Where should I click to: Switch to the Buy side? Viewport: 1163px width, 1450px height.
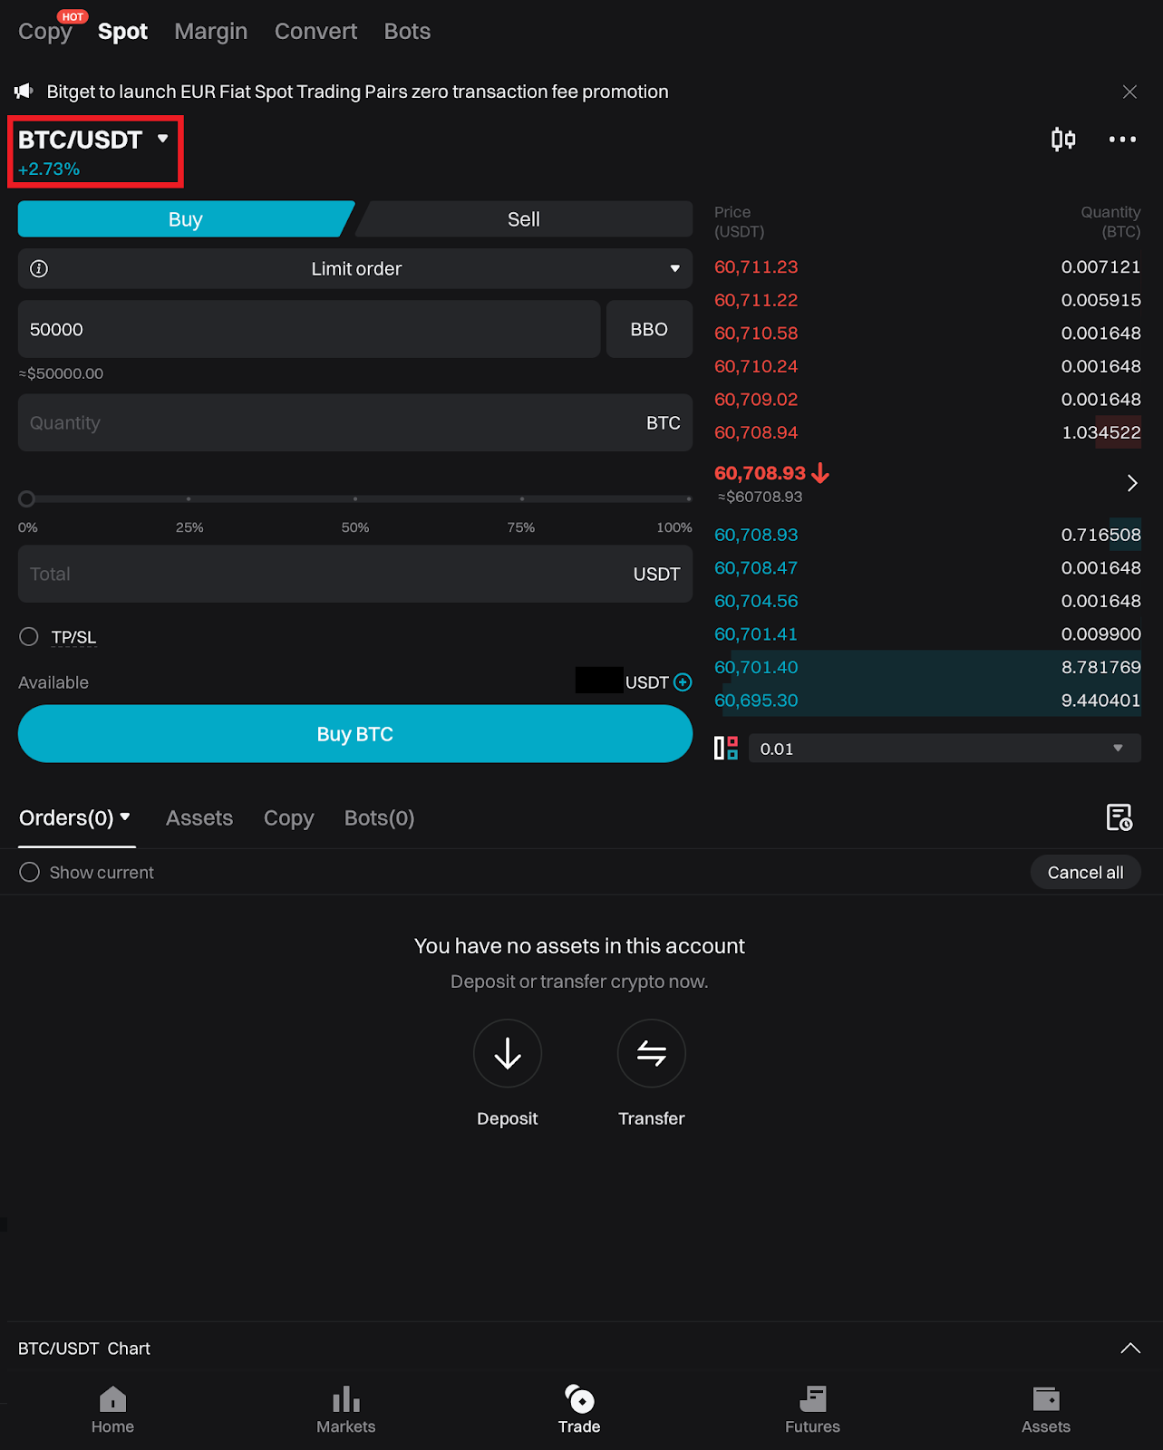[186, 219]
